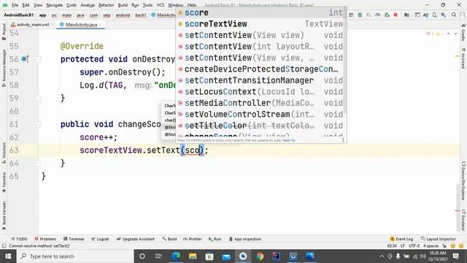Viewport: 467px width, 263px height.
Task: Click the Next Tip link in popup
Action: pos(289,140)
